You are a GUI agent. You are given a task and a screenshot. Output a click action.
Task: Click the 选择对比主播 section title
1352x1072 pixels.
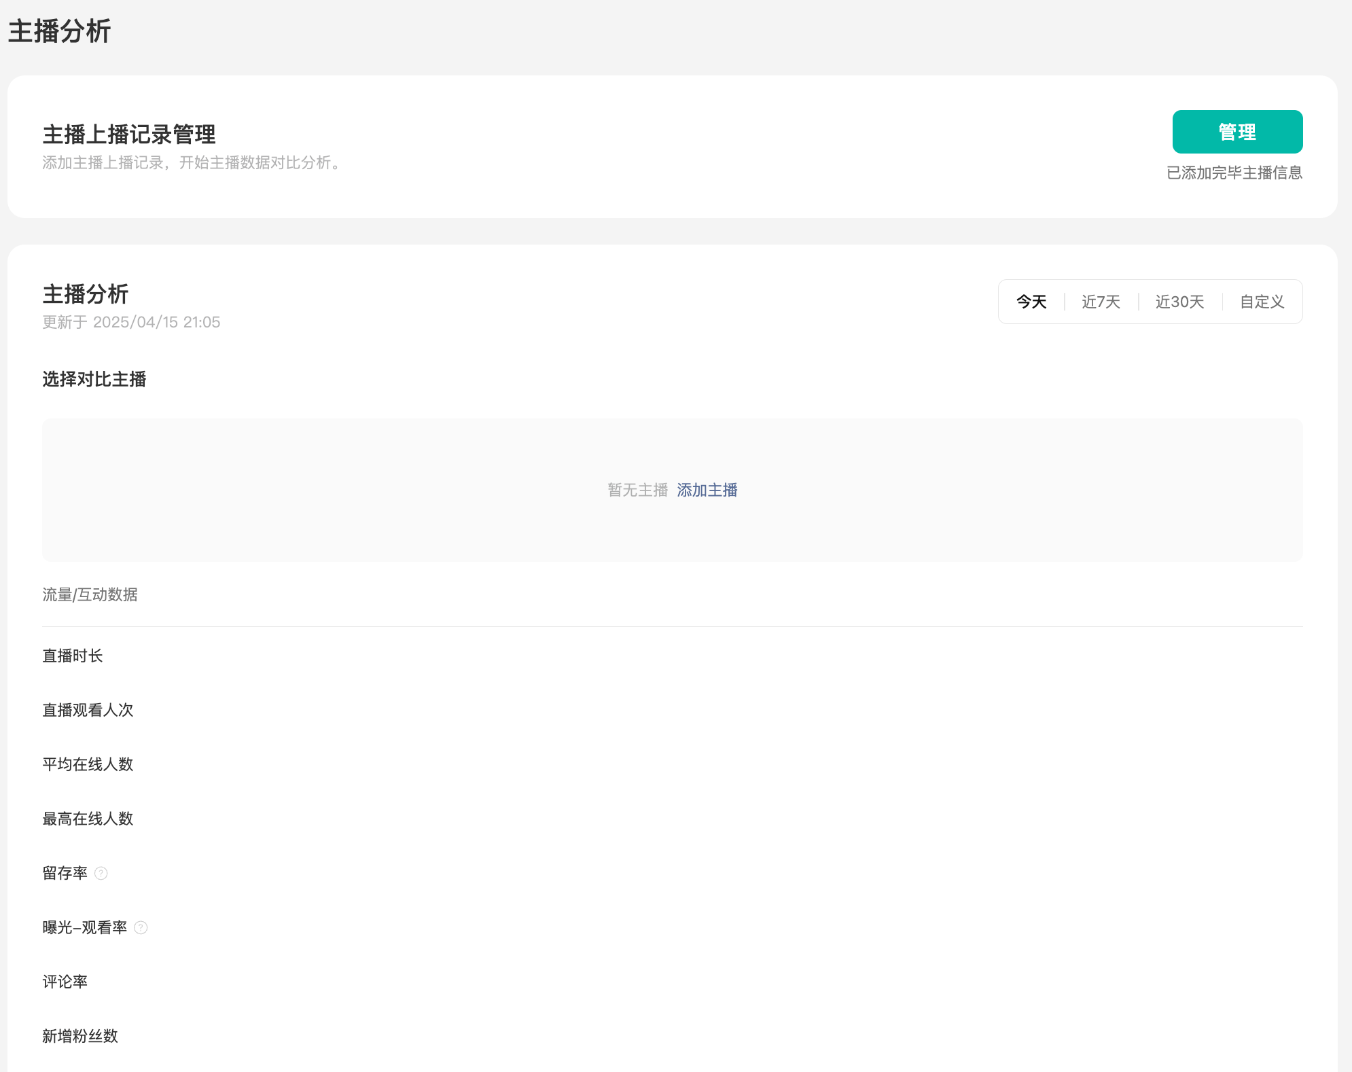[x=94, y=379]
